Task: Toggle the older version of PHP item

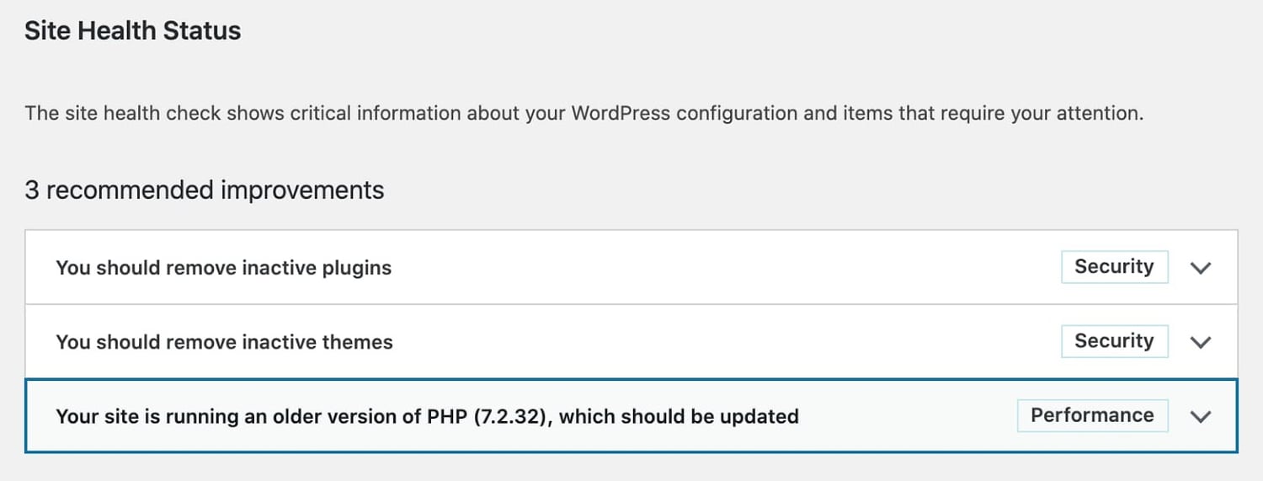Action: 427,416
